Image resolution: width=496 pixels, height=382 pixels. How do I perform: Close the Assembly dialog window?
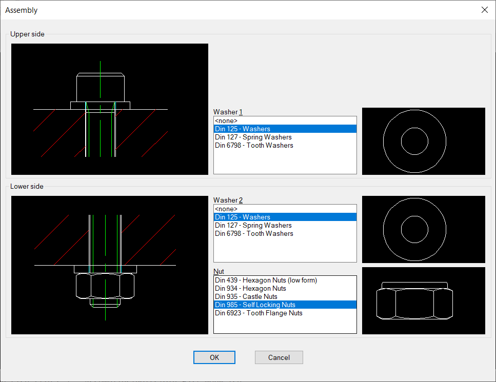pyautogui.click(x=484, y=10)
